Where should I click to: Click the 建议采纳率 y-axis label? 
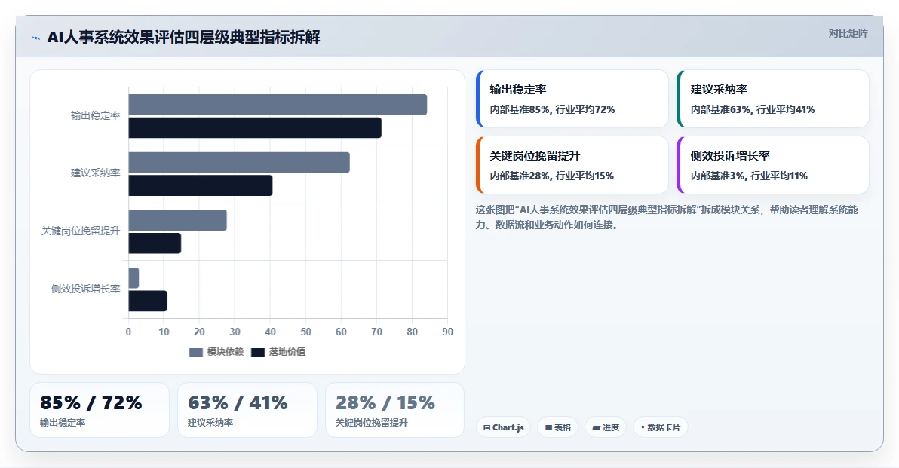click(x=95, y=173)
